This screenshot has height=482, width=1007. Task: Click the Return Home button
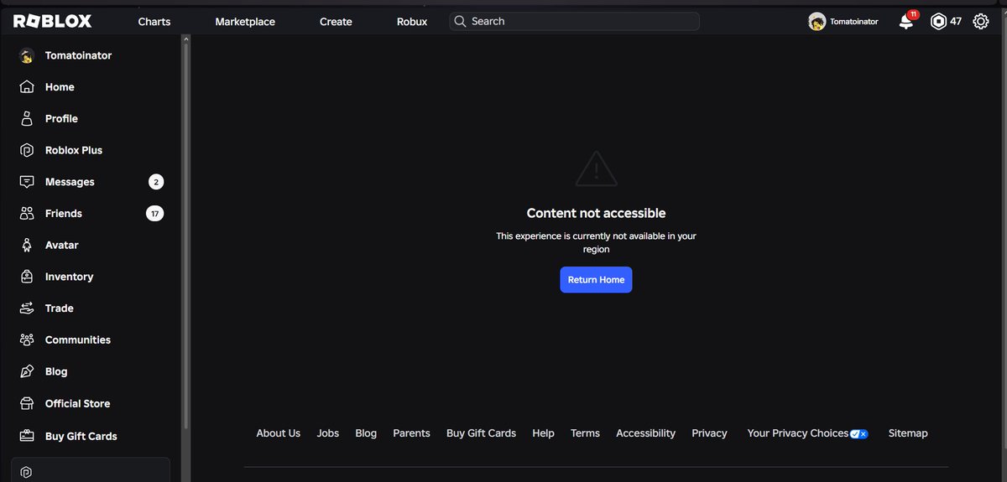tap(596, 280)
